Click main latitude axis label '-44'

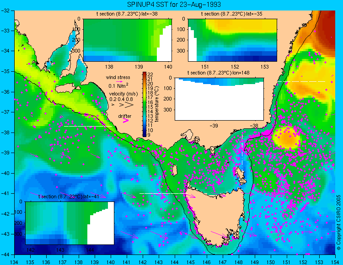tap(5, 254)
